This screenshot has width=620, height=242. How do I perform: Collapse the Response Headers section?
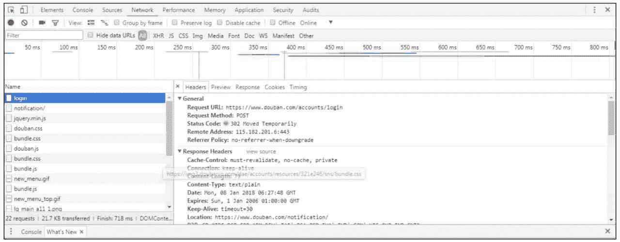pyautogui.click(x=180, y=151)
